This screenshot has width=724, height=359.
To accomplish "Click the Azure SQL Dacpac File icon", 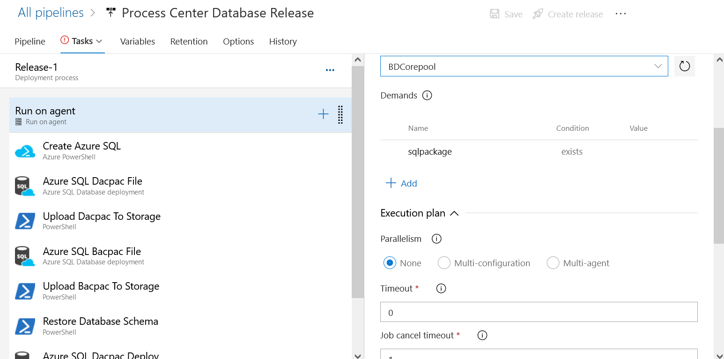I will pos(25,186).
